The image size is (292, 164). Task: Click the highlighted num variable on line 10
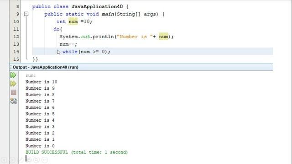(73, 21)
